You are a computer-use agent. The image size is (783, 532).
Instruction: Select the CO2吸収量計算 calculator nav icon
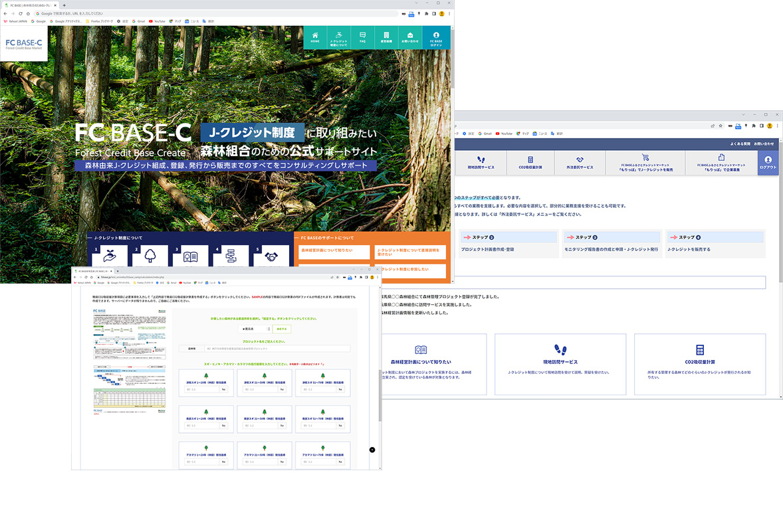(530, 160)
